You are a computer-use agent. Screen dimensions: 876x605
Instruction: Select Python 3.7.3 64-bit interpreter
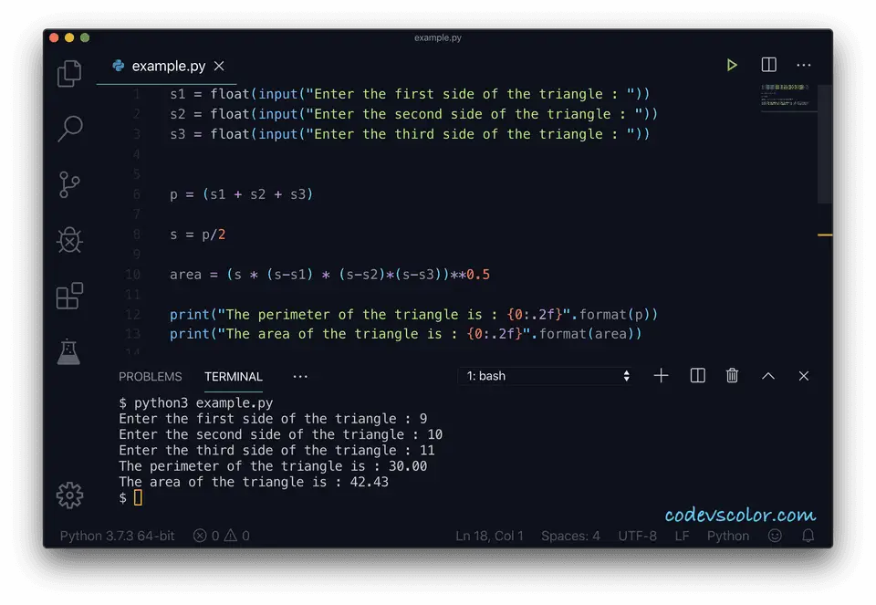[x=118, y=536]
